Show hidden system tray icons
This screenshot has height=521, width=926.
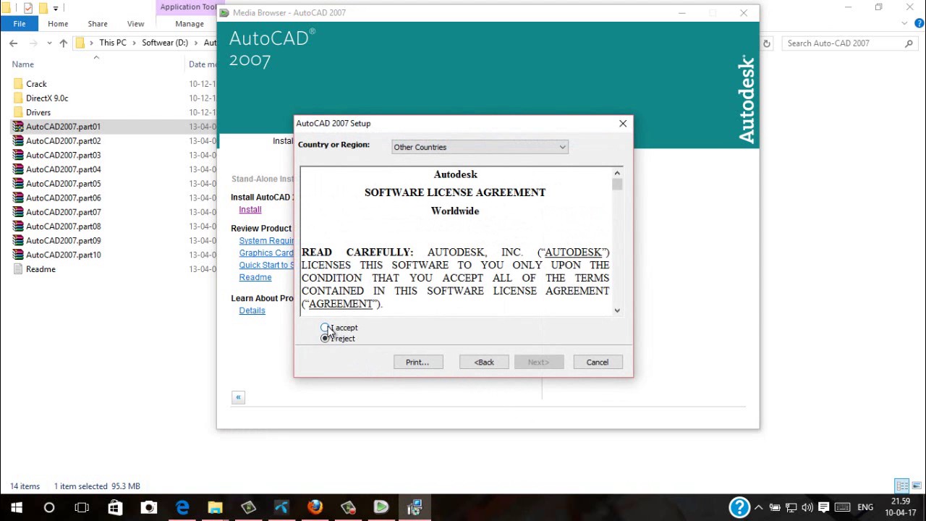click(758, 507)
